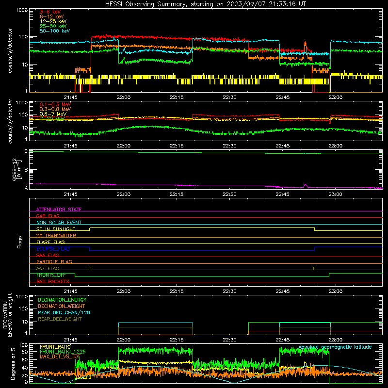Click the GOES-12 axis label
Image resolution: width=388 pixels, height=388 pixels.
click(17, 169)
